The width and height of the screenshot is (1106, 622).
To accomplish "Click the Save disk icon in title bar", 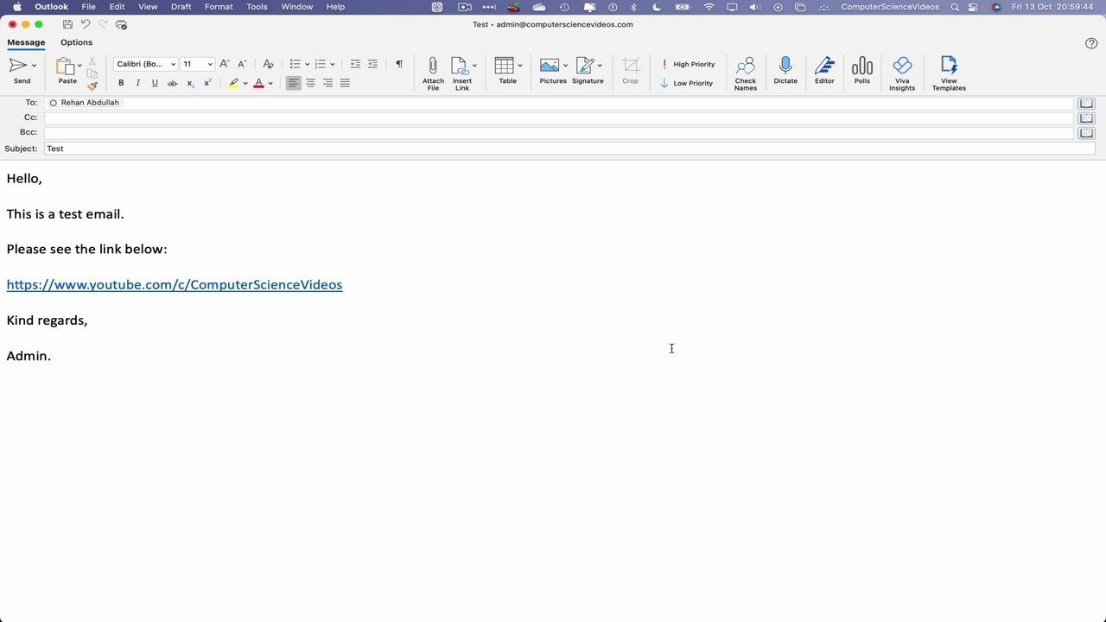I will point(67,24).
